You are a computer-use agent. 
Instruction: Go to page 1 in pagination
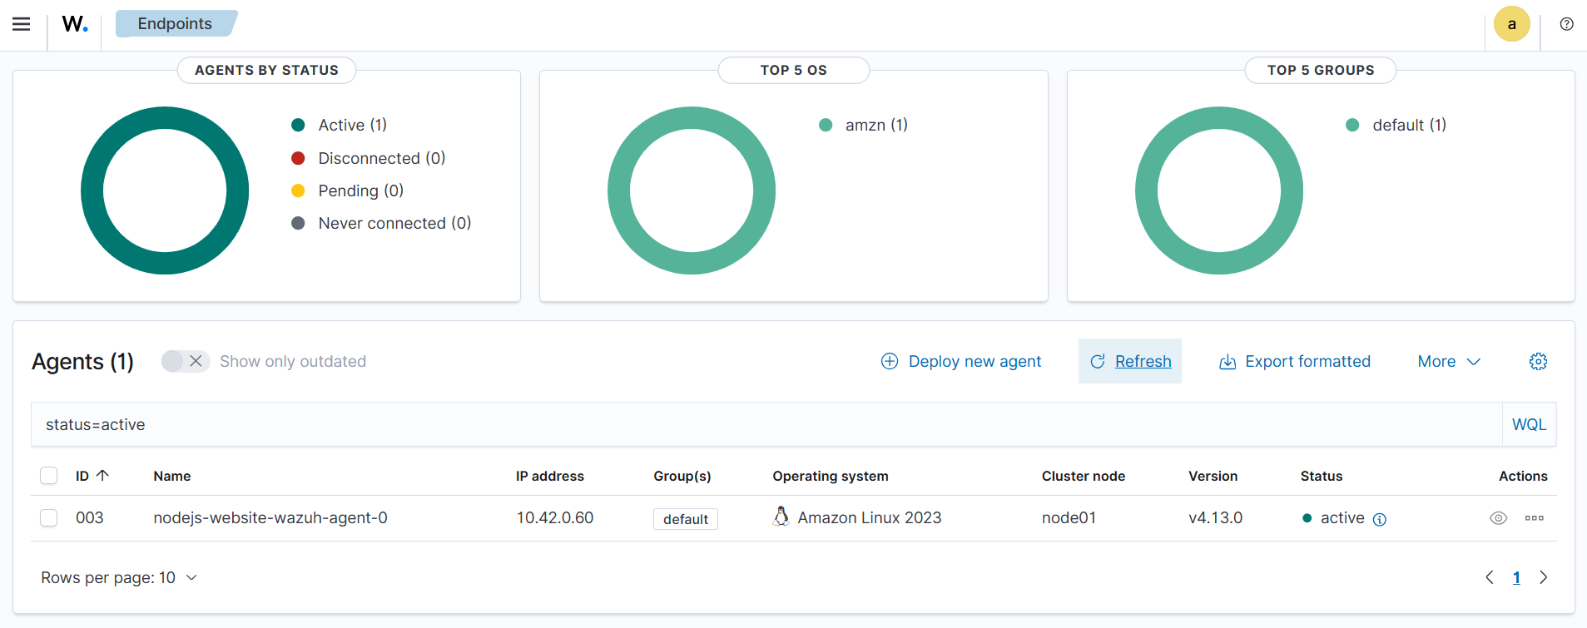(x=1515, y=578)
